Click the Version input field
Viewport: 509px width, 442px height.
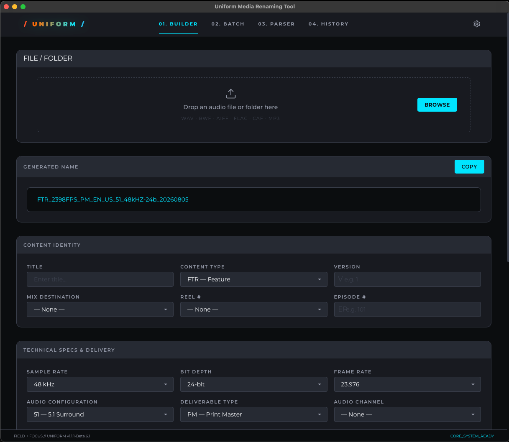(x=407, y=279)
